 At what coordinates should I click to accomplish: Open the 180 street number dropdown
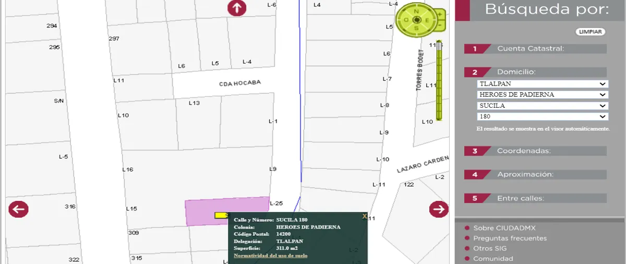point(543,117)
